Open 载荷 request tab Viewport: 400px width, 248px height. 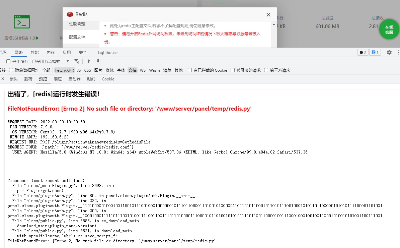click(x=28, y=79)
